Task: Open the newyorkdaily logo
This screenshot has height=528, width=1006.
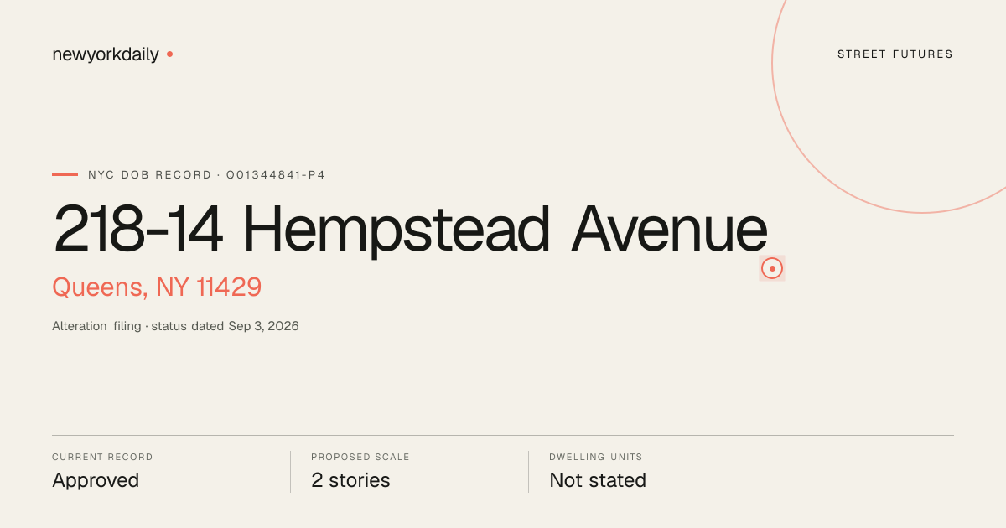Action: 106,55
